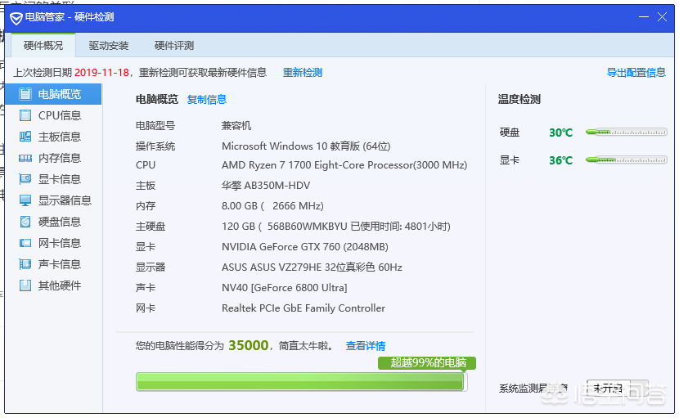
Task: Click the 硬盘 temperature gauge bar
Action: click(x=626, y=133)
